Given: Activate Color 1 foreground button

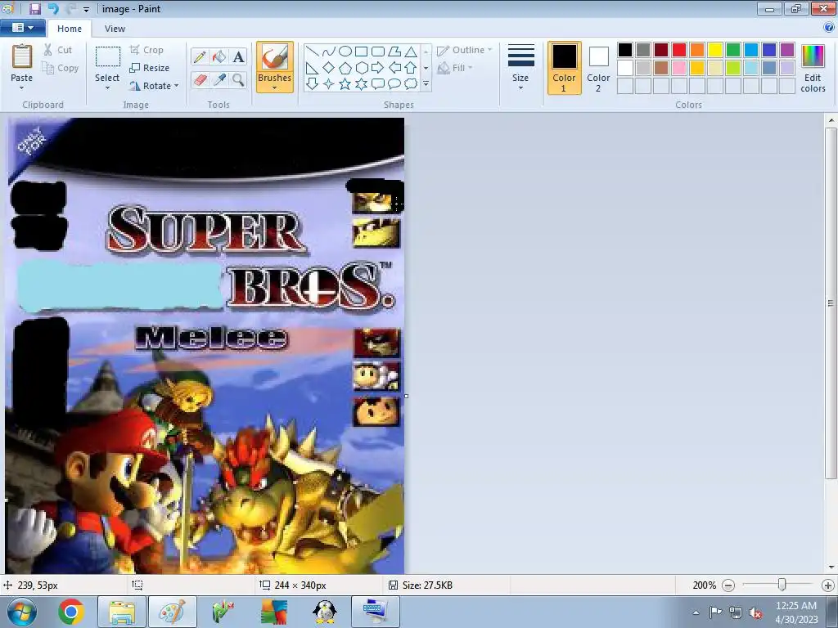Looking at the screenshot, I should pos(564,68).
